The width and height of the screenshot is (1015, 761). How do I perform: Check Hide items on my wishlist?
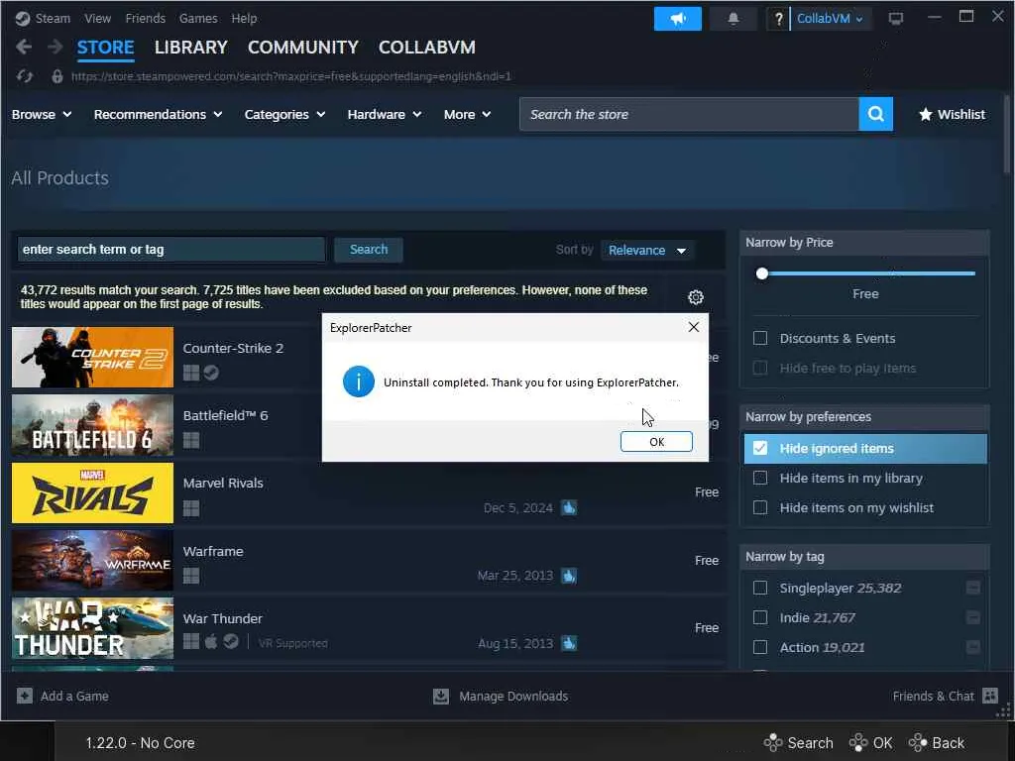coord(760,508)
